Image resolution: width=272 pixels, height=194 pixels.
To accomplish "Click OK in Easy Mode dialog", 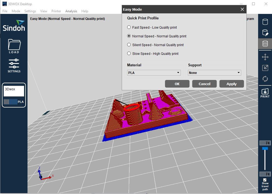I will tap(177, 84).
